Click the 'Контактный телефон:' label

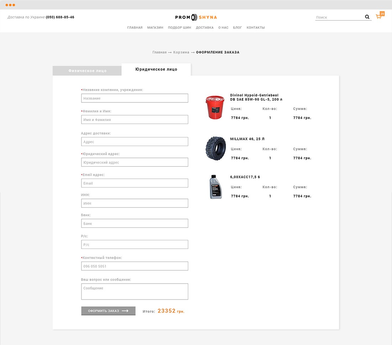click(102, 257)
